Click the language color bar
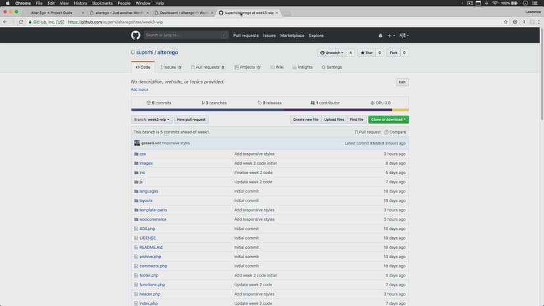The image size is (544, 306). 269,110
